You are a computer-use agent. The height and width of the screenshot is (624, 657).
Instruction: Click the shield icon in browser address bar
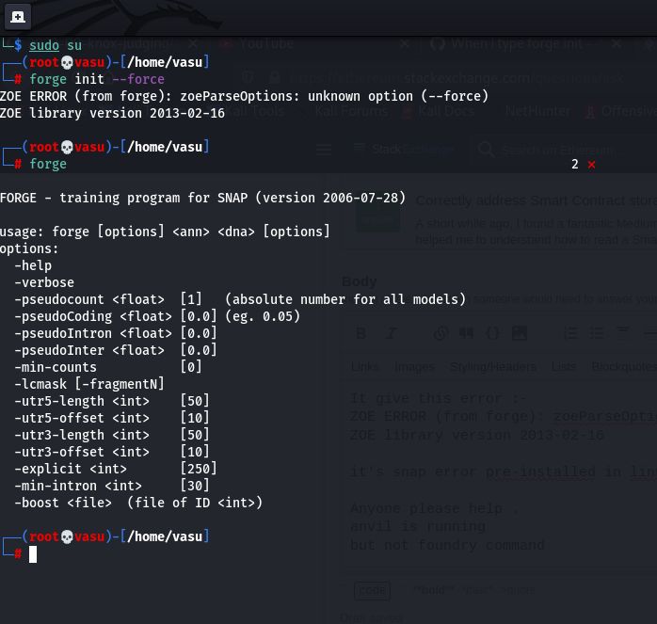[248, 77]
